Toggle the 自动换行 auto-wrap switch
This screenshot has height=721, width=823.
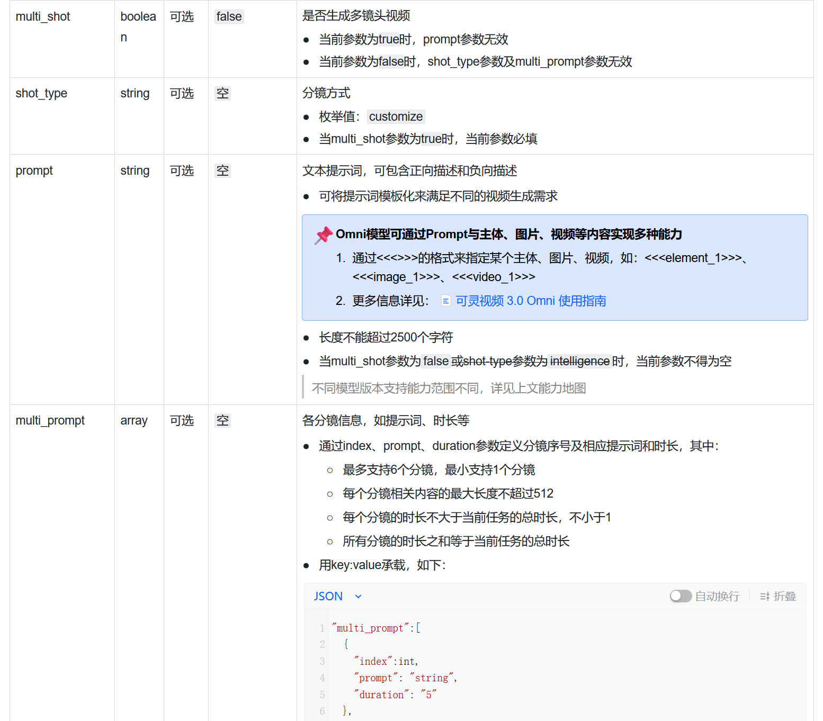681,597
